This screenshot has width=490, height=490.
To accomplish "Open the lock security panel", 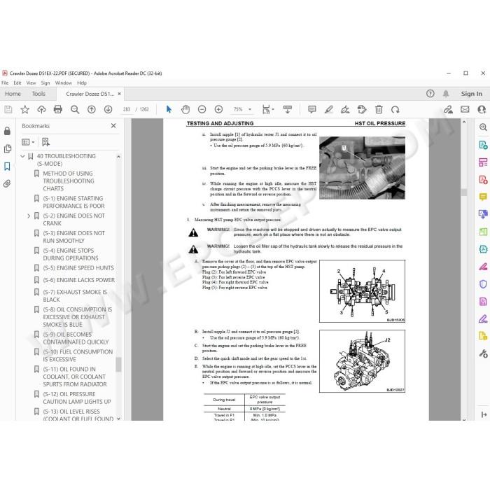I will [7, 131].
